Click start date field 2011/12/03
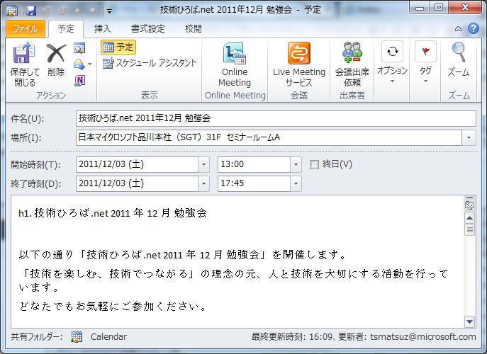The height and width of the screenshot is (354, 487). coord(137,164)
